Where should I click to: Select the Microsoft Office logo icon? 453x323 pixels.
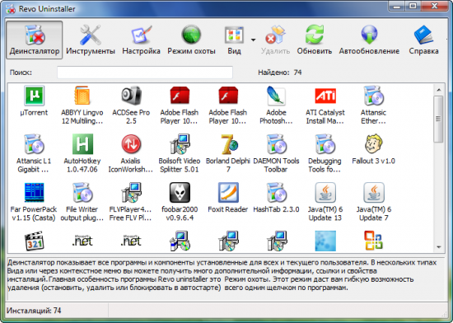373,241
